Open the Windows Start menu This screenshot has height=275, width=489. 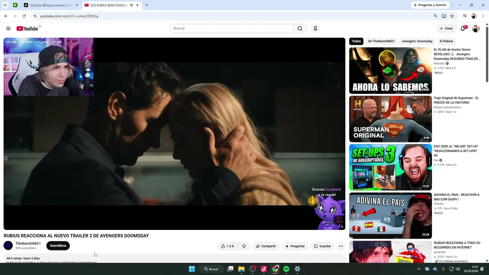click(192, 269)
